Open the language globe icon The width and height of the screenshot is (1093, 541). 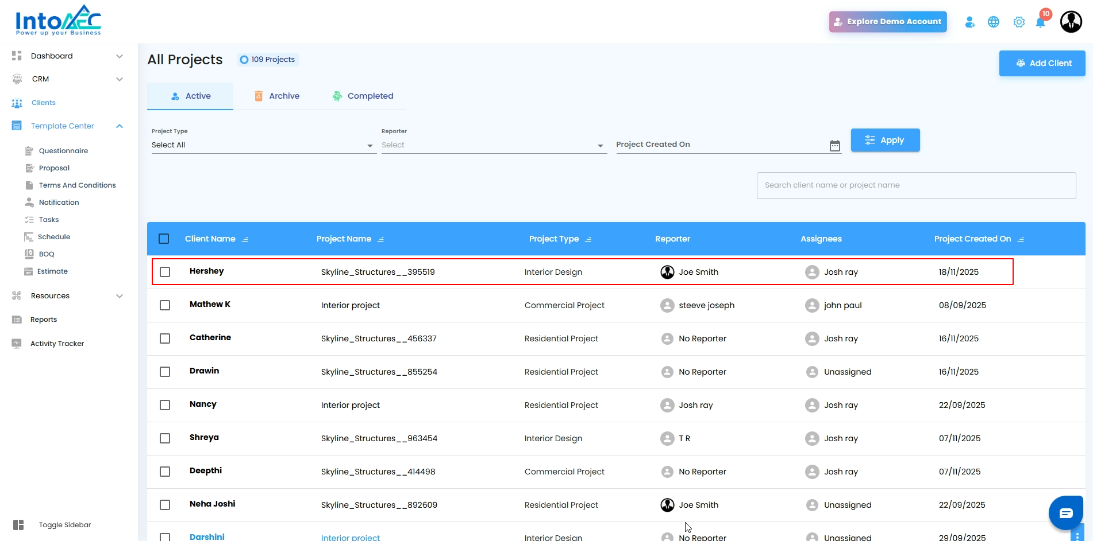click(x=994, y=22)
